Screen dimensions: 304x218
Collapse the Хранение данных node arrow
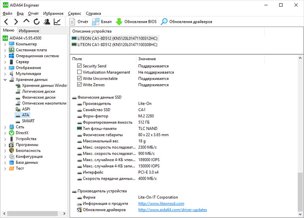click(5, 80)
